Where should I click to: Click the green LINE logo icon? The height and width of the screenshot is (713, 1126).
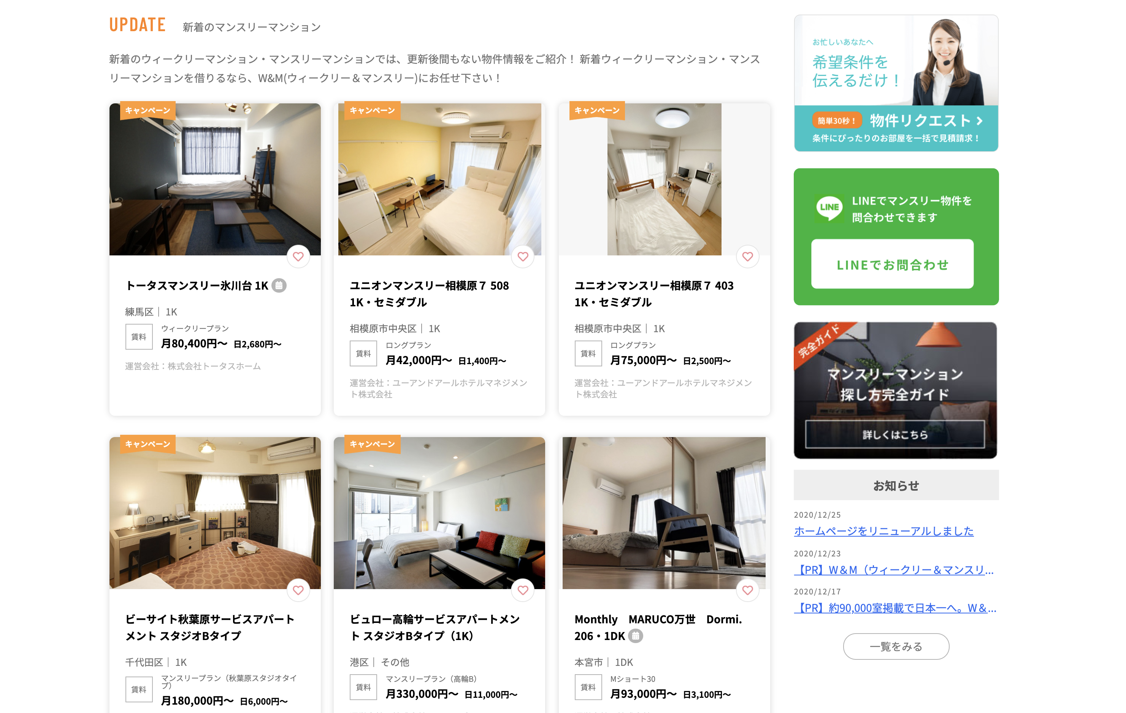tap(829, 208)
